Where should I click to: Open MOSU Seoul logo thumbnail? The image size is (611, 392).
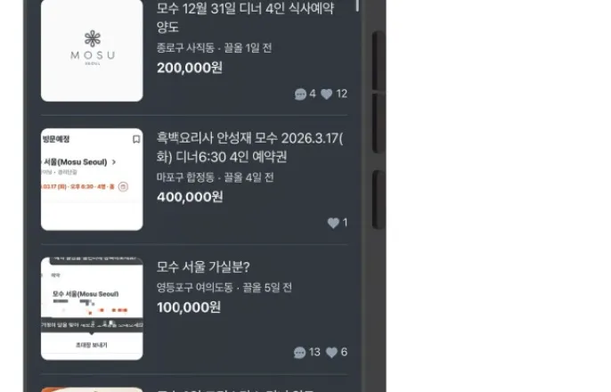[92, 51]
